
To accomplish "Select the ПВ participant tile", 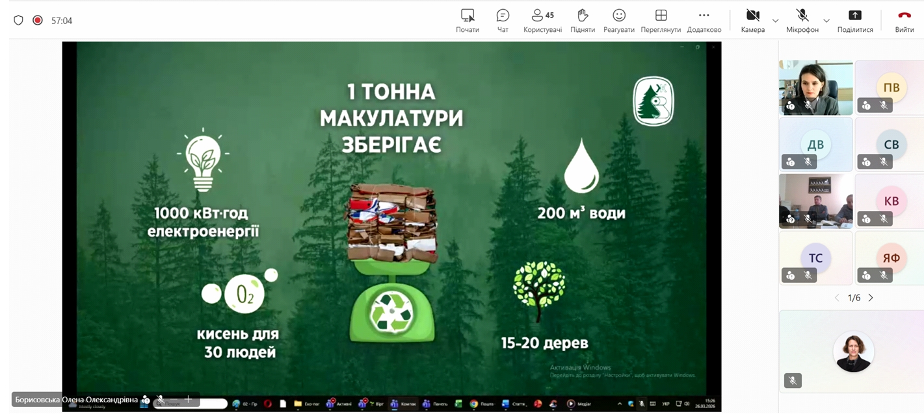I will [890, 88].
